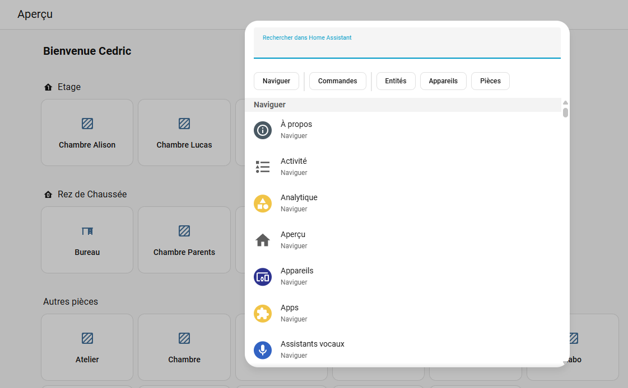Toggle the Commandes filter chip
Screen dimensions: 628x388
coord(337,81)
